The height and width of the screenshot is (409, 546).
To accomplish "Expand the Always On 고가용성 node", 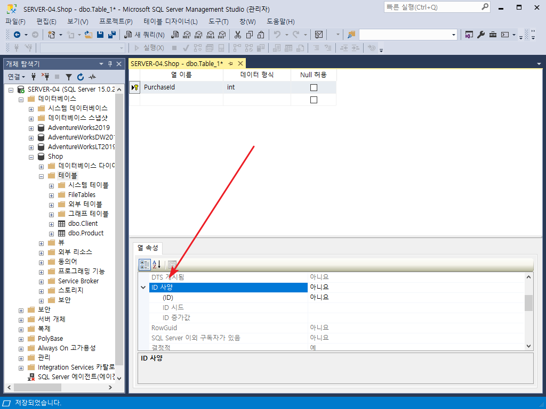I will 21,348.
